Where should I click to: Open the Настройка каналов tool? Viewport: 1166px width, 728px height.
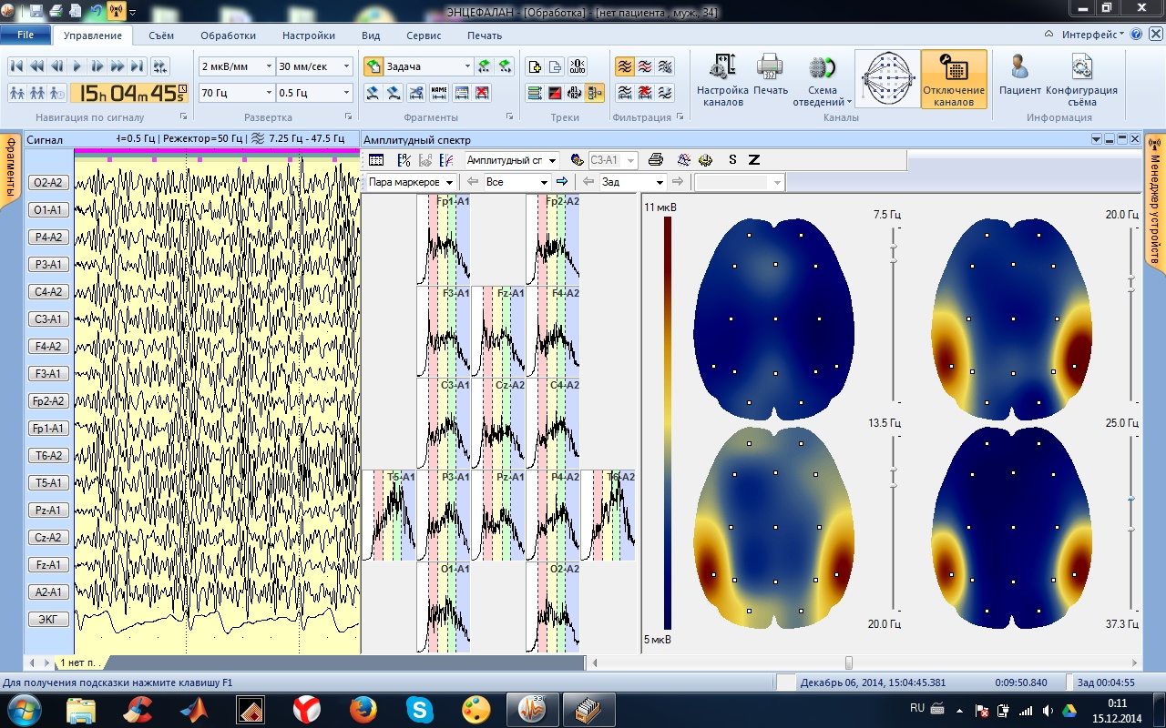[722, 80]
